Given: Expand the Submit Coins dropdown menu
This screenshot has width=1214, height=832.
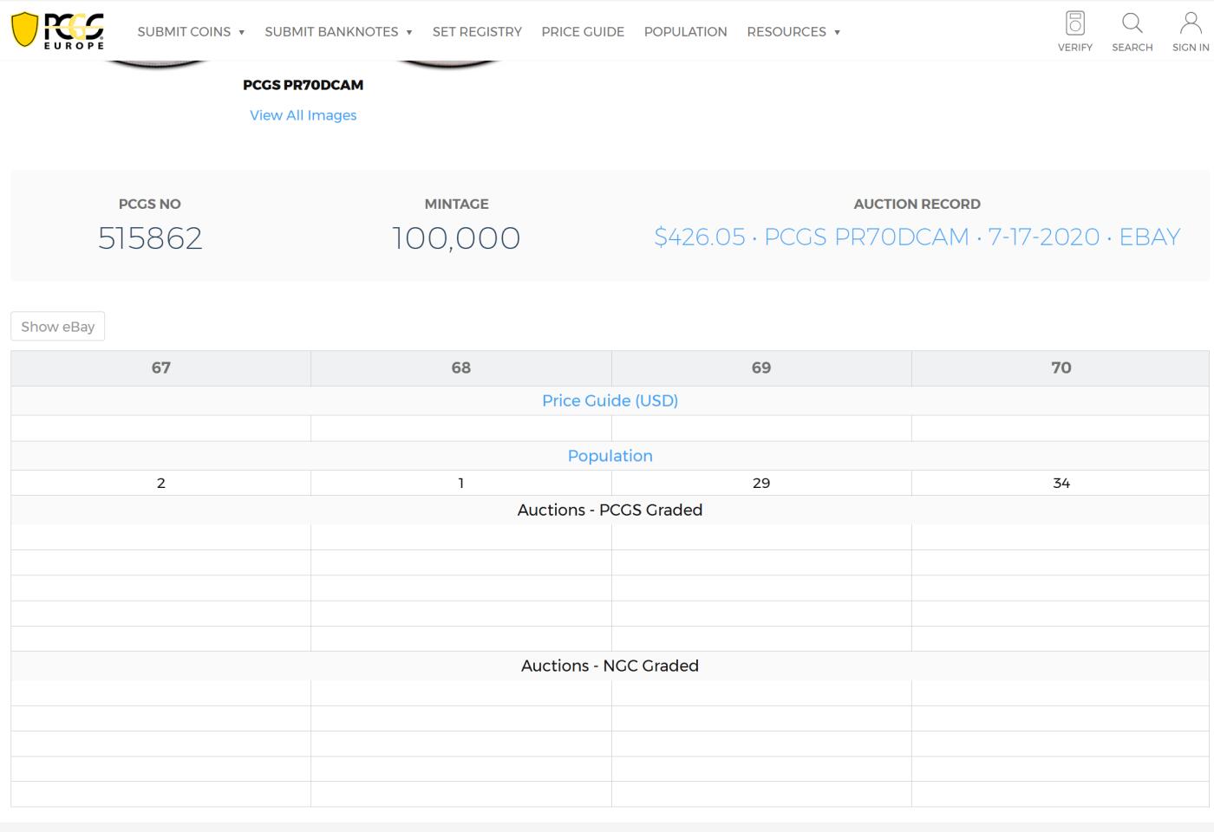Looking at the screenshot, I should coord(191,32).
